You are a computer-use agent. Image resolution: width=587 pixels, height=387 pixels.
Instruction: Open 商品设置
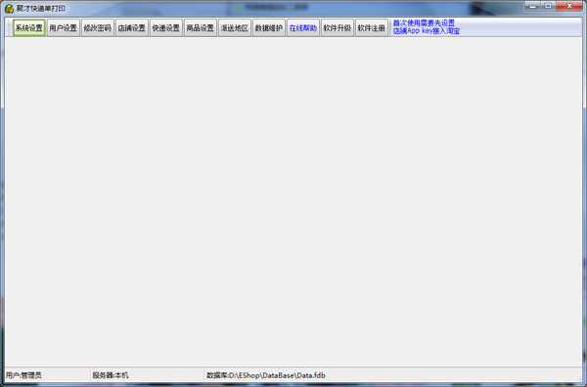[201, 28]
